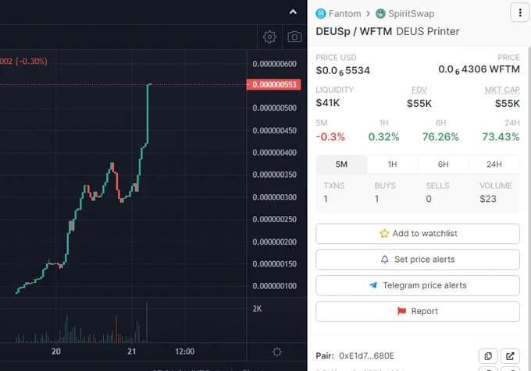The width and height of the screenshot is (531, 371).
Task: Click the liquidity value $41K
Action: coord(327,103)
